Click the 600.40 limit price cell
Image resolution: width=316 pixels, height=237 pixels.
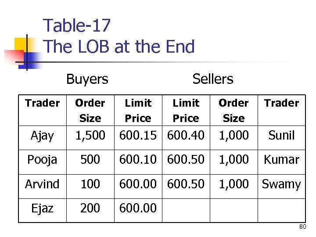point(186,136)
